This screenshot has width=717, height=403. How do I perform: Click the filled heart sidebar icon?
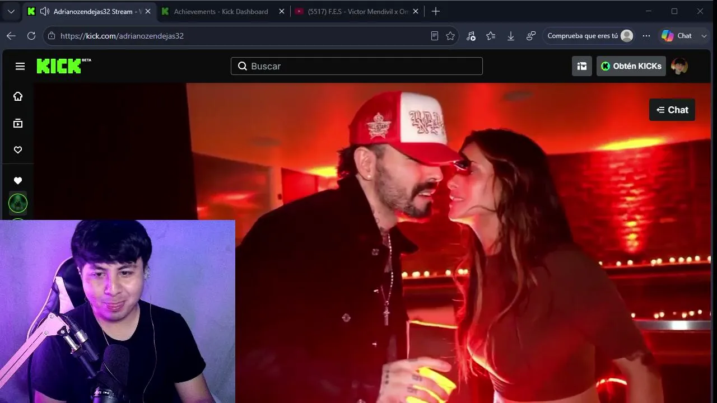18,181
